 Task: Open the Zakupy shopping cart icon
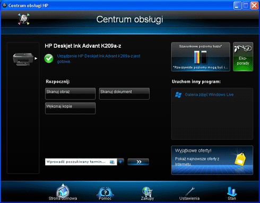click(x=148, y=193)
